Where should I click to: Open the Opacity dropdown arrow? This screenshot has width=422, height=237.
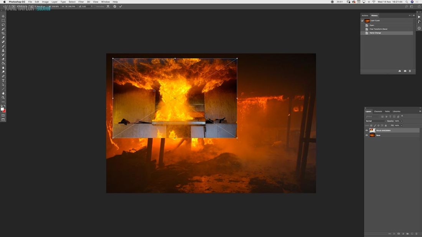402,121
